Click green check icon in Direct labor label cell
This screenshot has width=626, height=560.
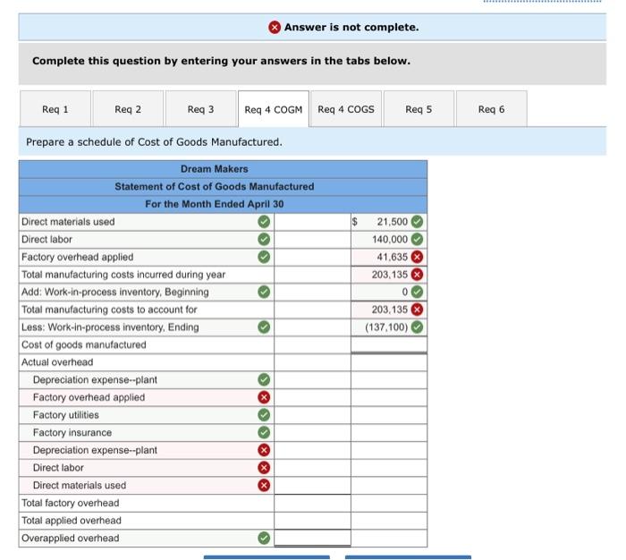[x=264, y=239]
